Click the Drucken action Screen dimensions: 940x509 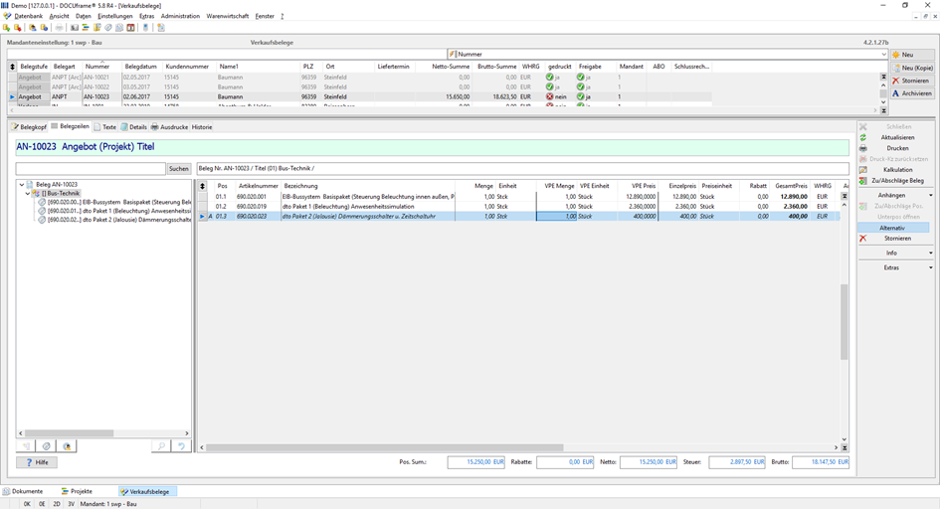[897, 148]
